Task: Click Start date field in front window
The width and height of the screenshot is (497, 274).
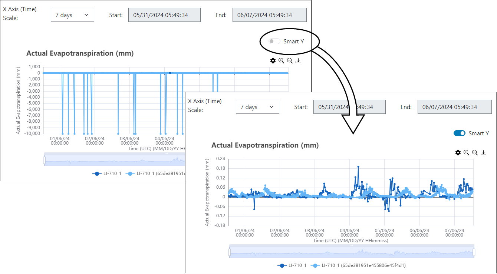Action: pos(350,107)
